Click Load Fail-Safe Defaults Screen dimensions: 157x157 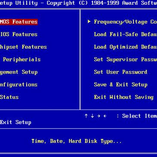126,34
